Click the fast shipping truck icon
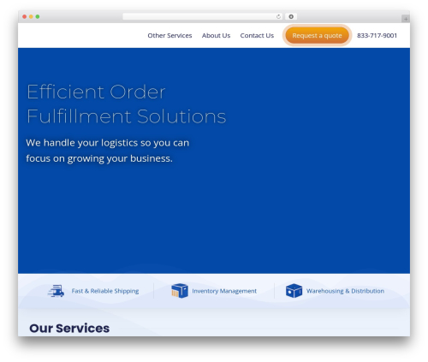428x362 pixels. point(56,291)
